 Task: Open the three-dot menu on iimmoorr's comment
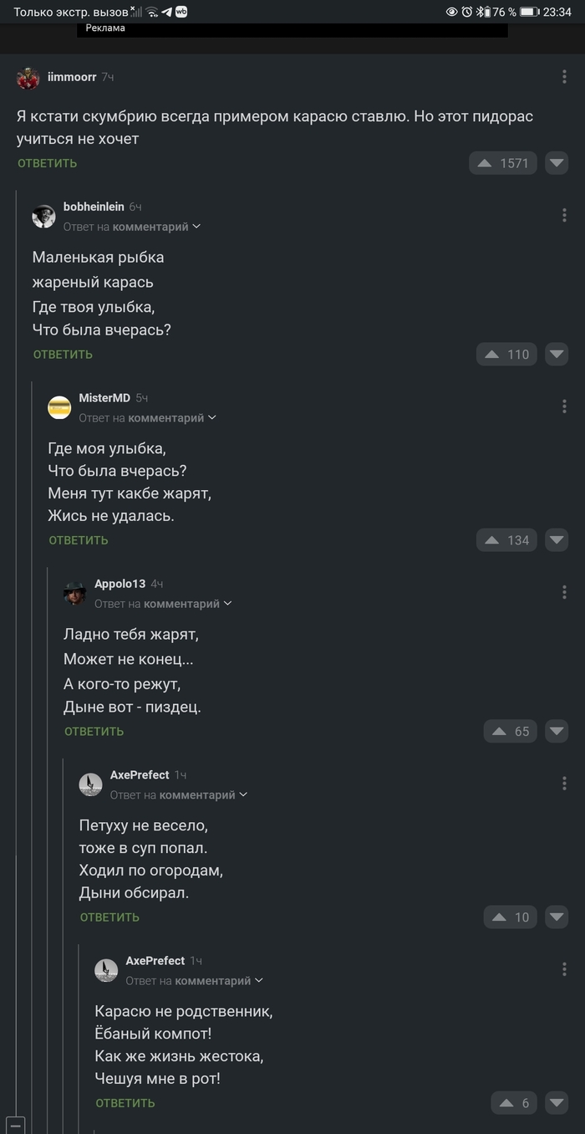[565, 76]
